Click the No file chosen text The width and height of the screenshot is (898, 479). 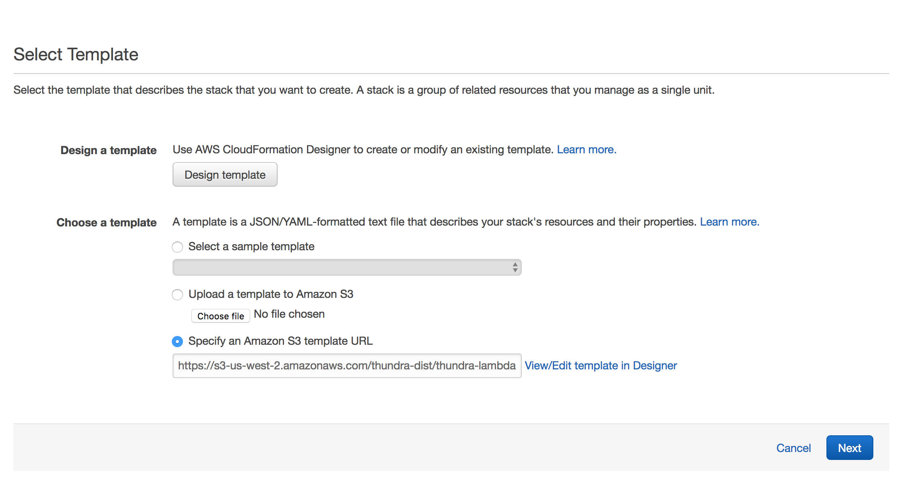point(289,314)
